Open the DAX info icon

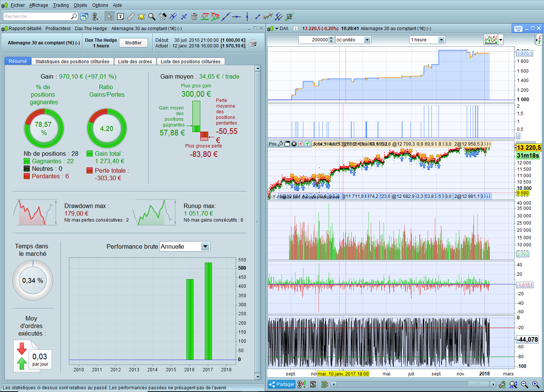pyautogui.click(x=296, y=29)
